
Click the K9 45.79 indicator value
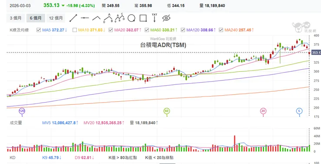coord(52,158)
